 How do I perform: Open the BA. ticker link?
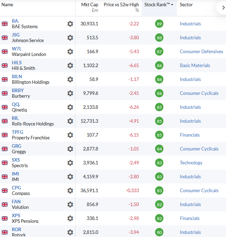click(15, 21)
